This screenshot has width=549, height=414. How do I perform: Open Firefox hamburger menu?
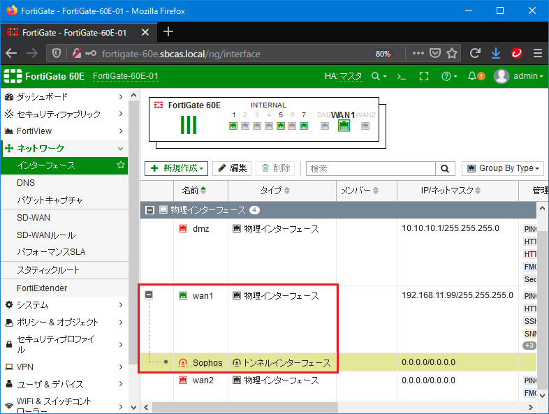pos(538,54)
